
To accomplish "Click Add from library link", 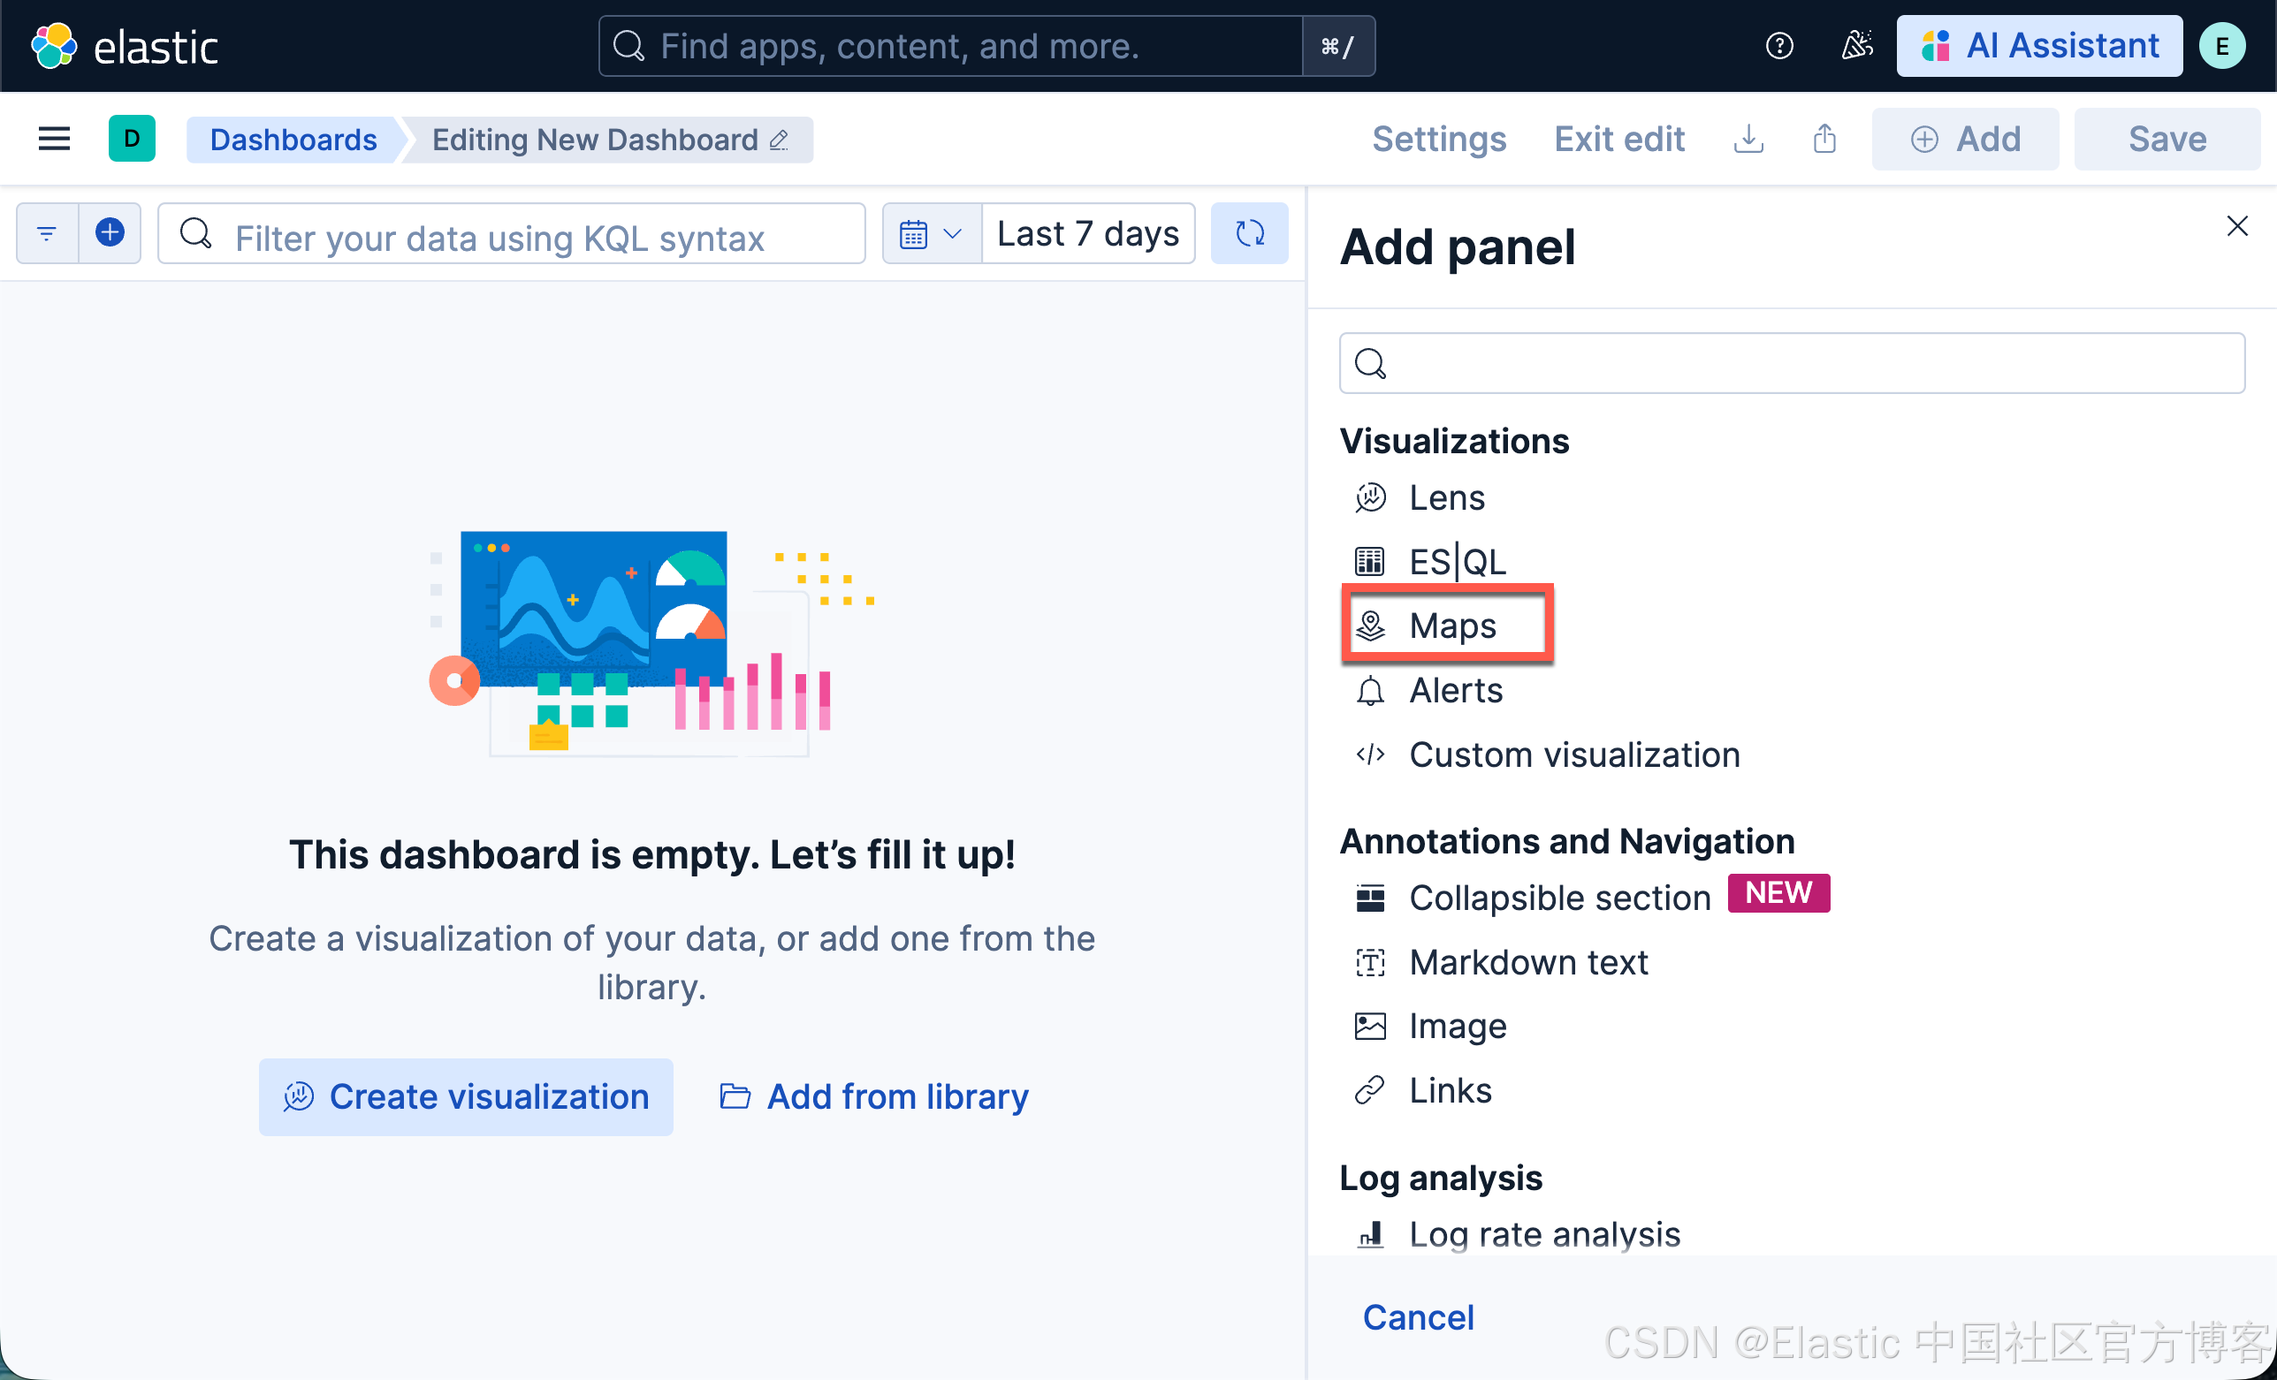I will 874,1096.
